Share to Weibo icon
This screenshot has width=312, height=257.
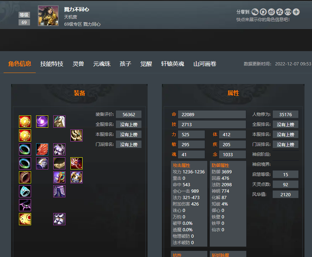(x=271, y=12)
